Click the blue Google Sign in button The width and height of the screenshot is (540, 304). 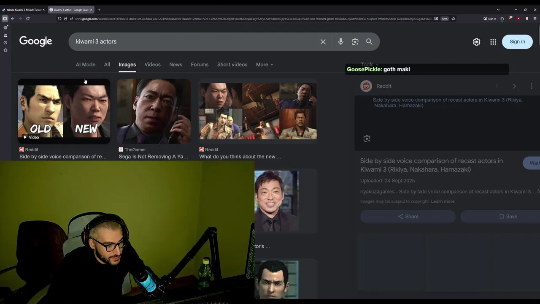(517, 41)
